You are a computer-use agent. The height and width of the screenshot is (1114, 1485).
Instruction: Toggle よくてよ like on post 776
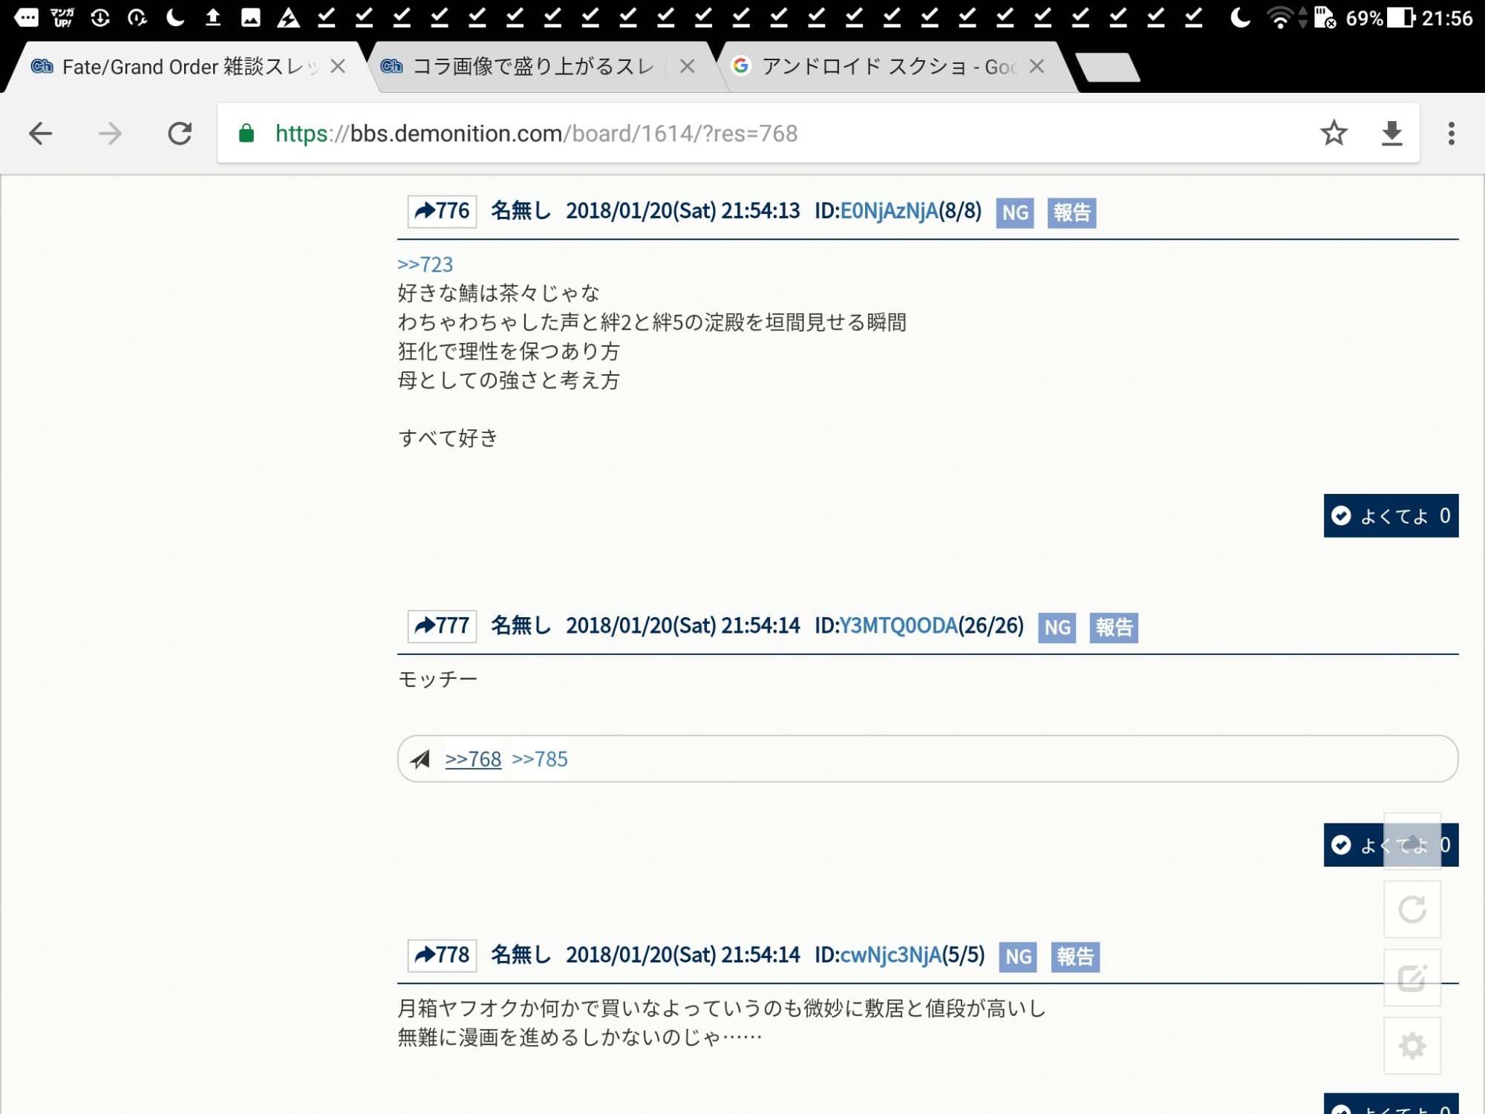click(1390, 515)
